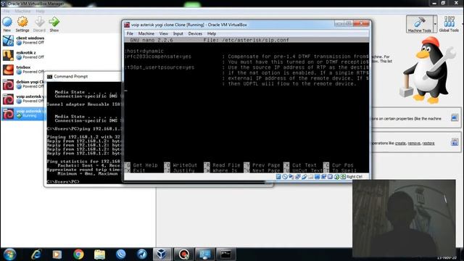Click the Command Prompt window title bar
Viewport: 464px width, 261px height.
pyautogui.click(x=83, y=76)
